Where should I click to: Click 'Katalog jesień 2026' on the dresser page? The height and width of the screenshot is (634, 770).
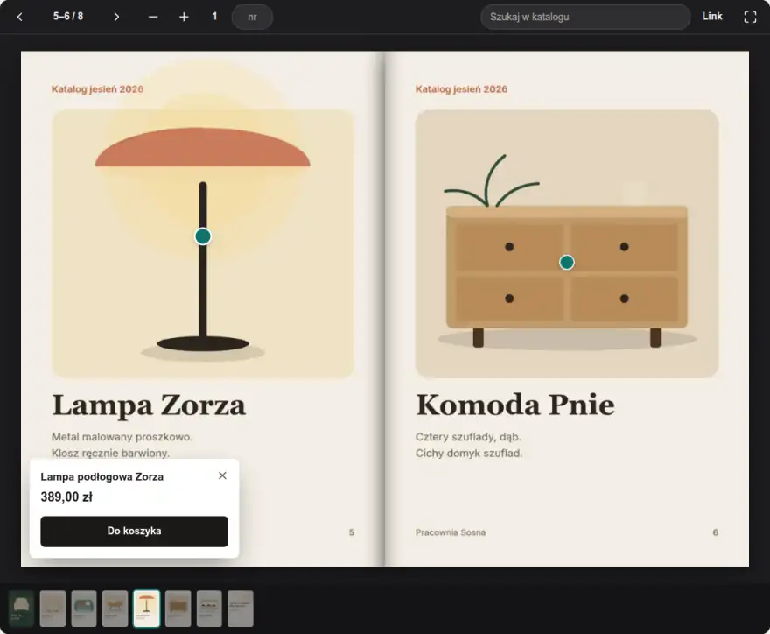[462, 89]
